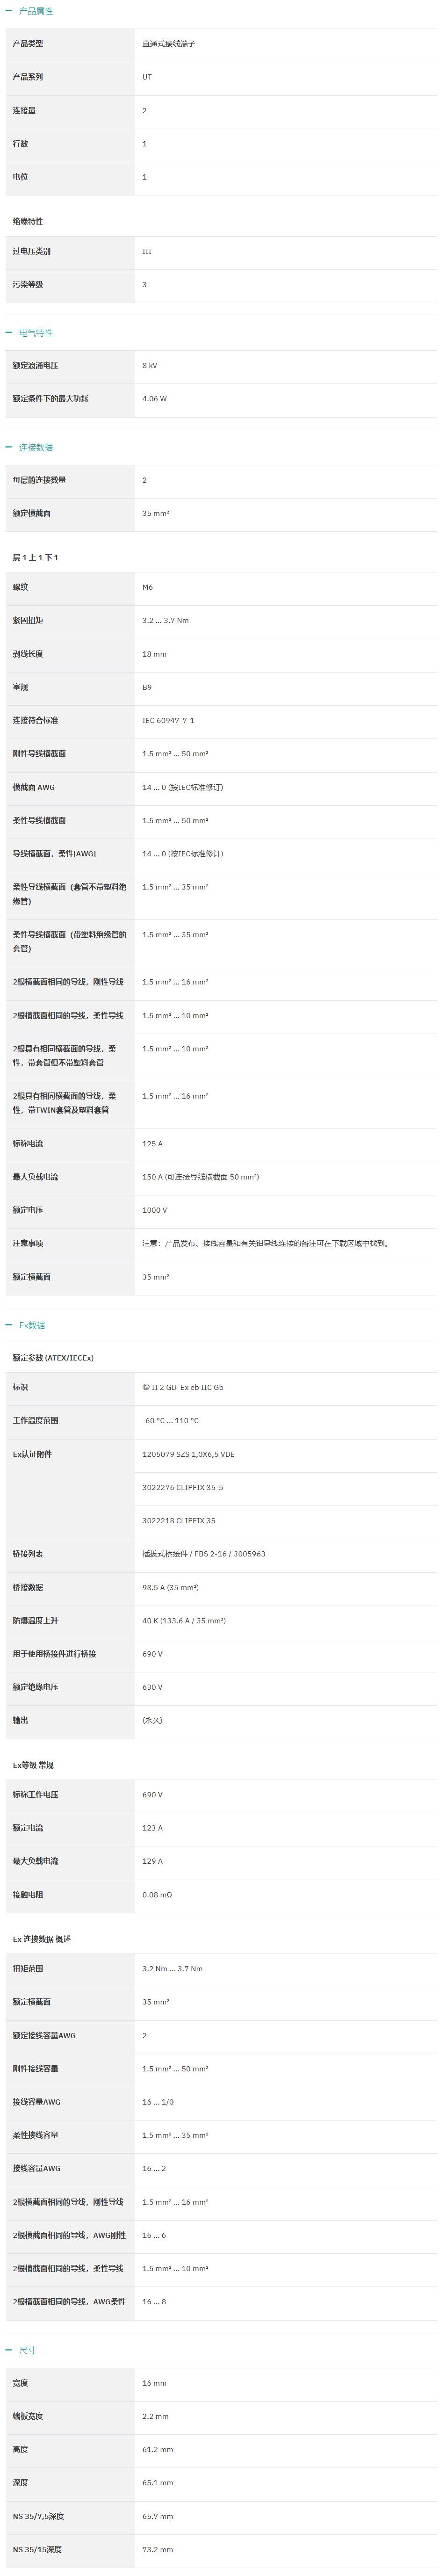Click the 注意事项 note text

266,1244
